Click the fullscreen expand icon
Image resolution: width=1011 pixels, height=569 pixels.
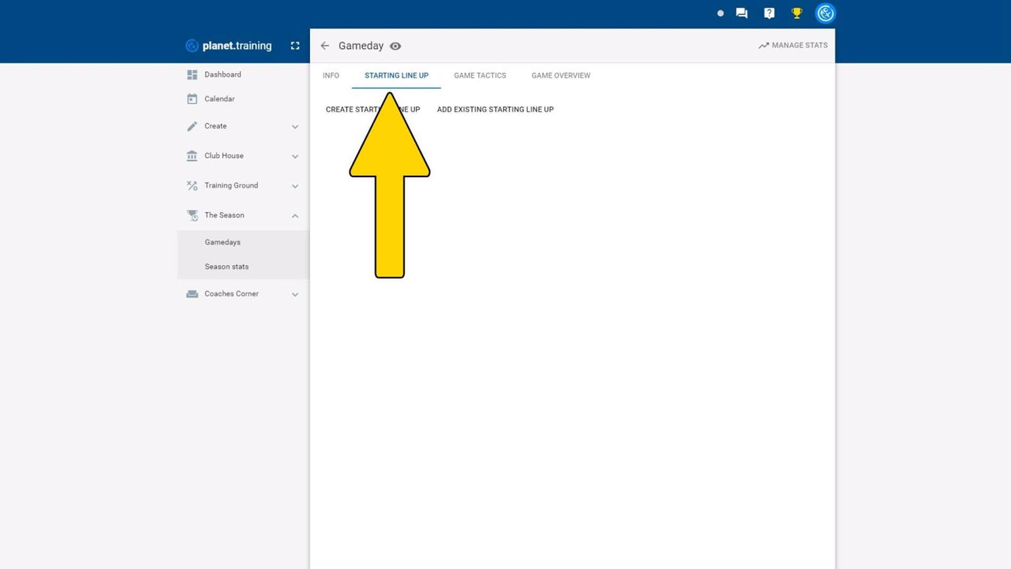click(295, 45)
